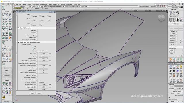Open the Delete menu

pyautogui.click(x=24, y=4)
